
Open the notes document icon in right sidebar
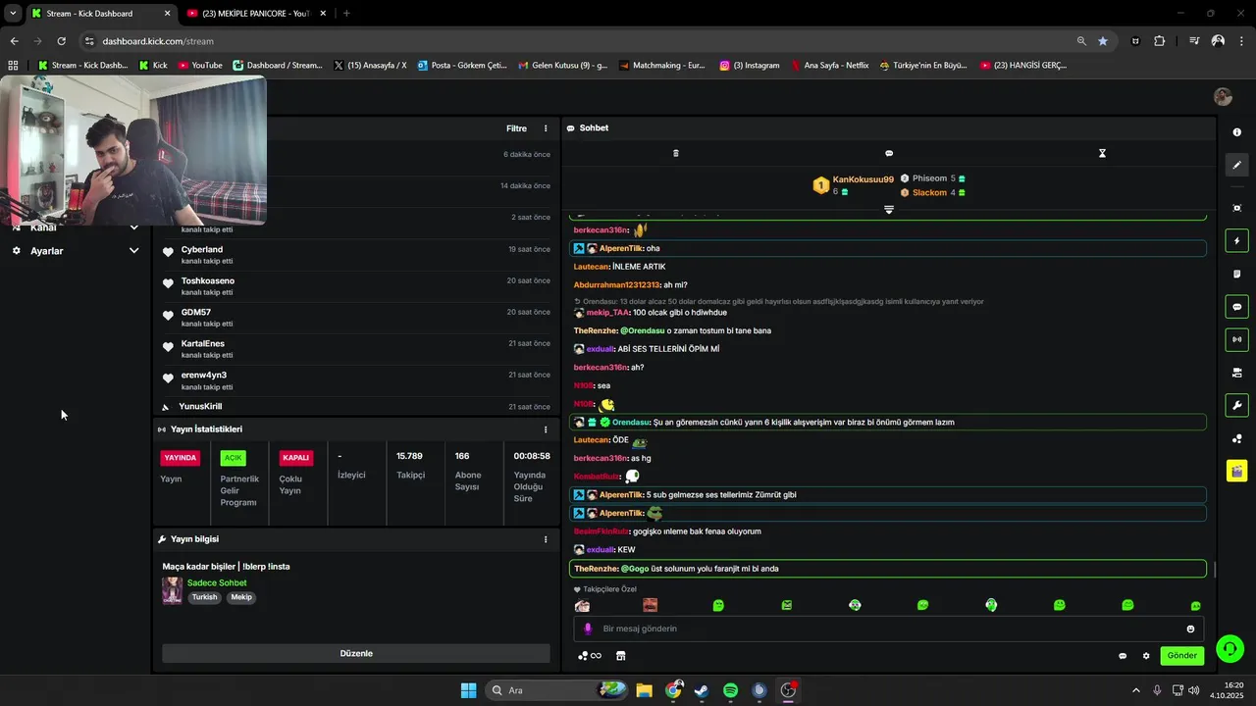click(1236, 274)
